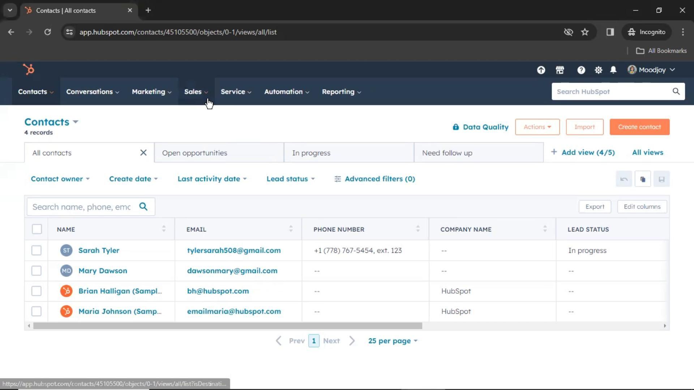Open the Notifications bell icon
The height and width of the screenshot is (390, 694).
click(613, 70)
